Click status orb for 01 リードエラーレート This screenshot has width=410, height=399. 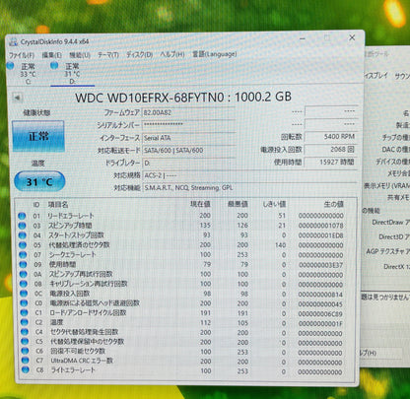(x=22, y=216)
